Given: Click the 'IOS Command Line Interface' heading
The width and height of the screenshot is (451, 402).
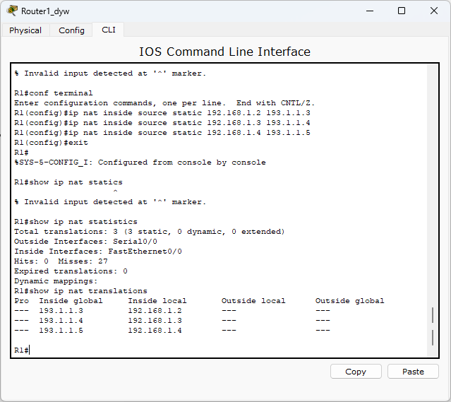Looking at the screenshot, I should point(225,52).
